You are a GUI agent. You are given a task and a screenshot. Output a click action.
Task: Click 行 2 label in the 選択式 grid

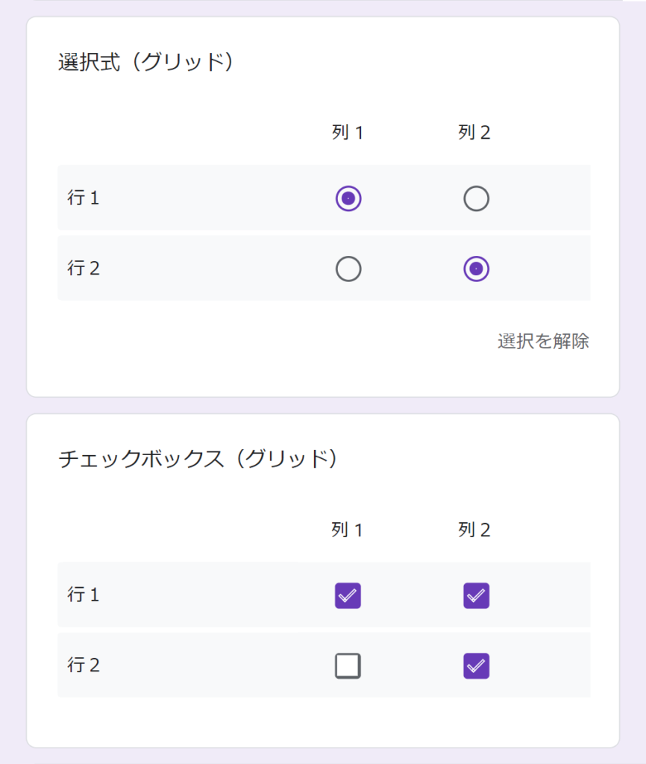(84, 269)
